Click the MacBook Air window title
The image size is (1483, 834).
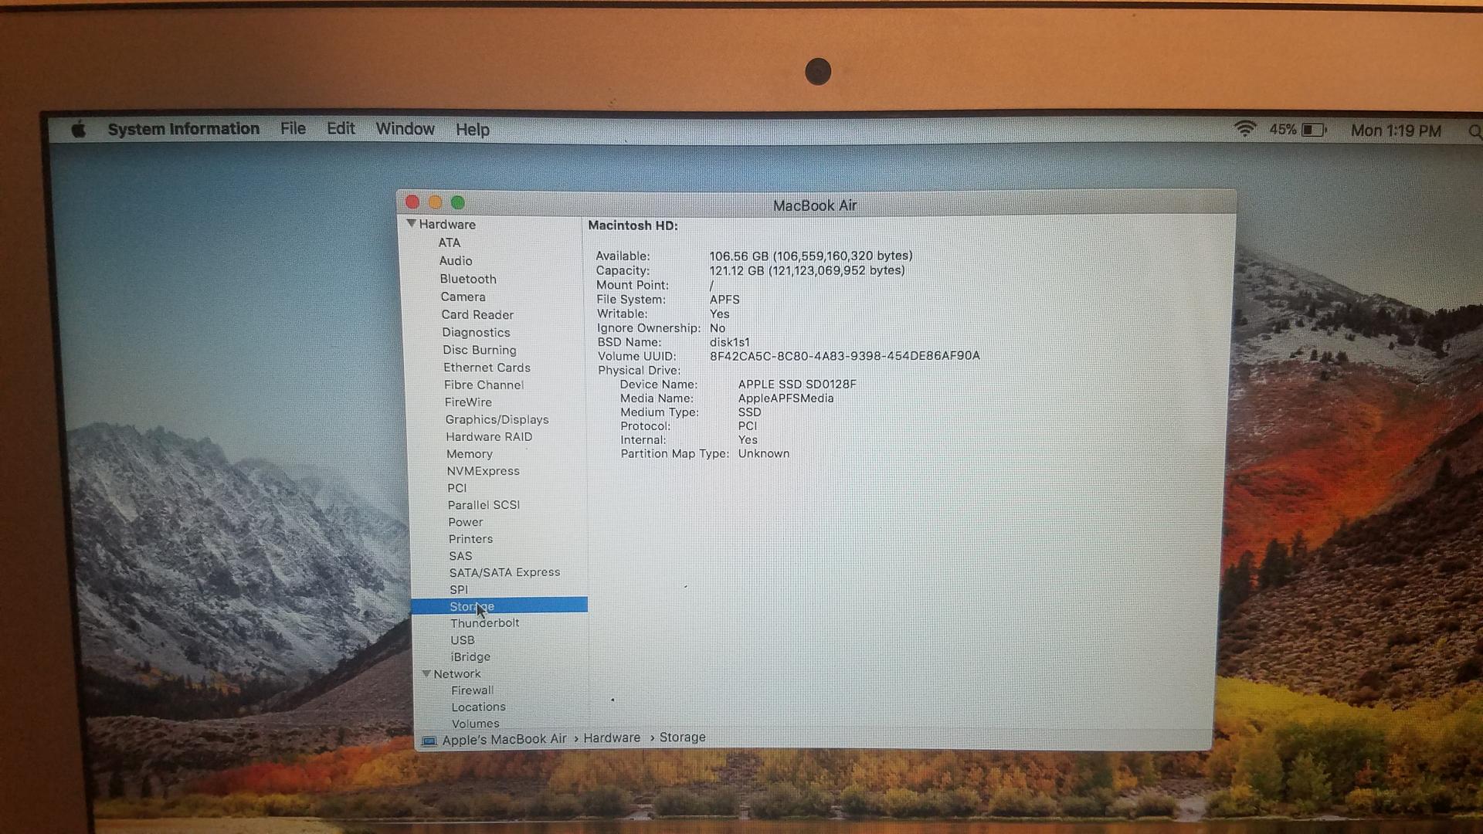815,205
